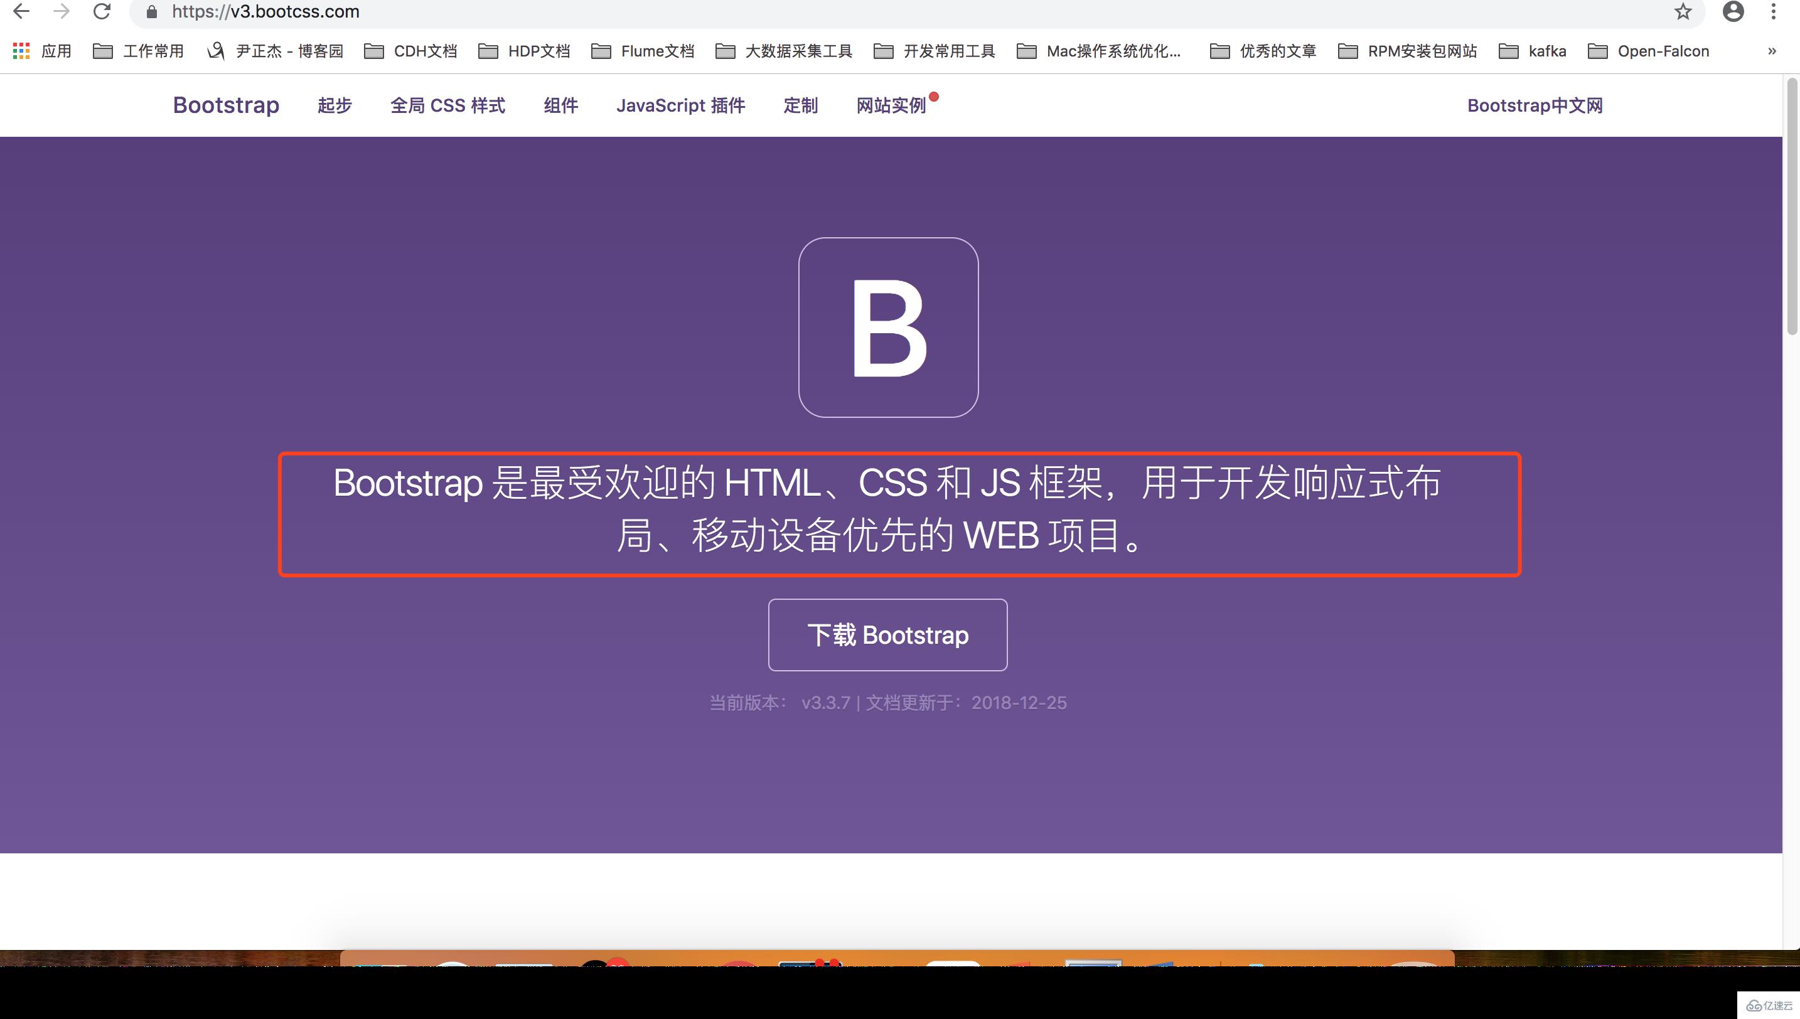Open Mac操作系统优化 bookmark folder
Screen dimensions: 1800x1019
[x=1099, y=51]
